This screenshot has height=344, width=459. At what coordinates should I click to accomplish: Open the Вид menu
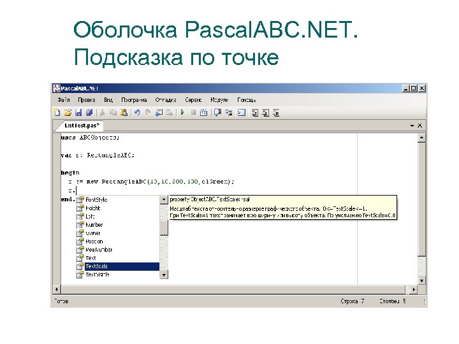click(108, 100)
